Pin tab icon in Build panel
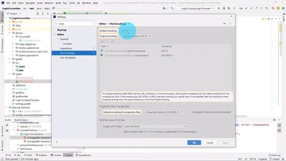Viewport: 286px width, 161px height. point(7,125)
